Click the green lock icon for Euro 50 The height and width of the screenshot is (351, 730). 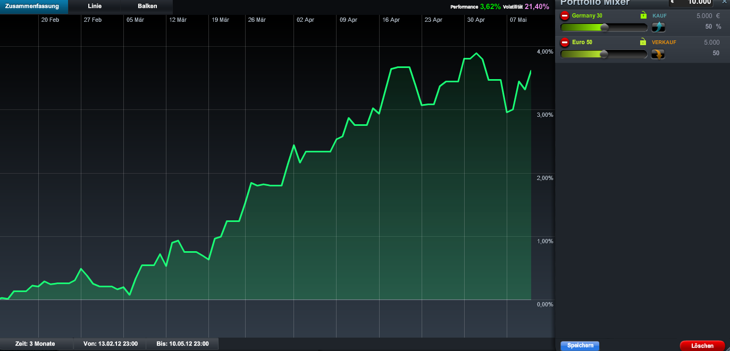click(643, 42)
